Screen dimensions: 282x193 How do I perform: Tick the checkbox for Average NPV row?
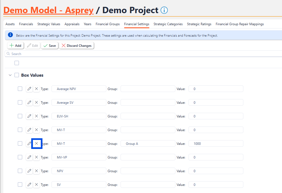coord(20,89)
